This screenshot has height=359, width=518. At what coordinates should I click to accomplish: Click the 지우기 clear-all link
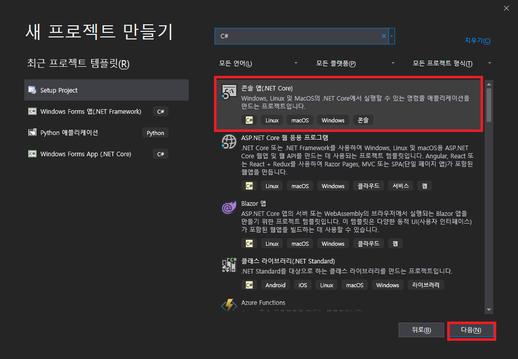478,40
